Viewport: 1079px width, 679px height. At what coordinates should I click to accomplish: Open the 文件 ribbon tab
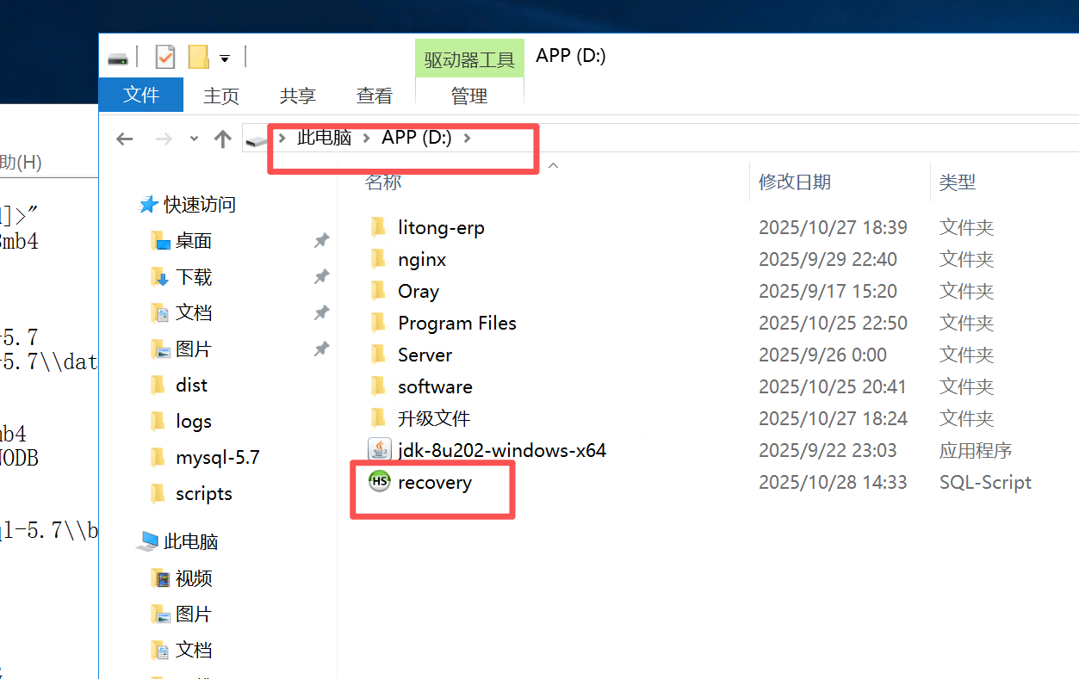pyautogui.click(x=141, y=95)
